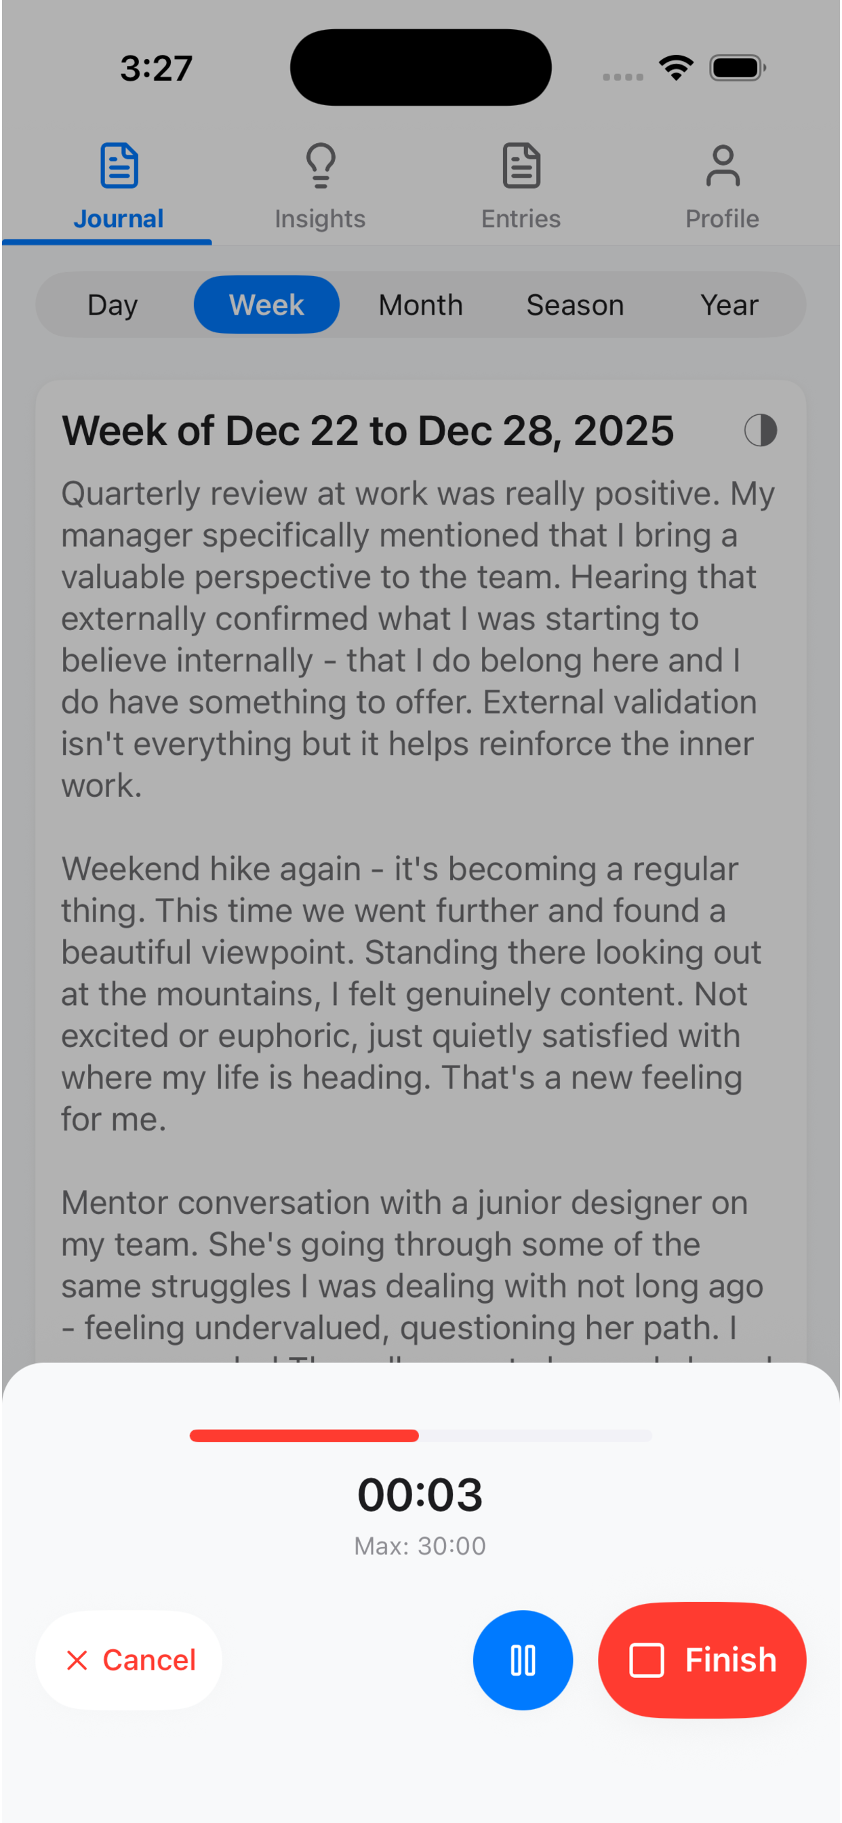Tap the half-circle contrast icon
Screen dimensions: 842x1823
(x=760, y=430)
